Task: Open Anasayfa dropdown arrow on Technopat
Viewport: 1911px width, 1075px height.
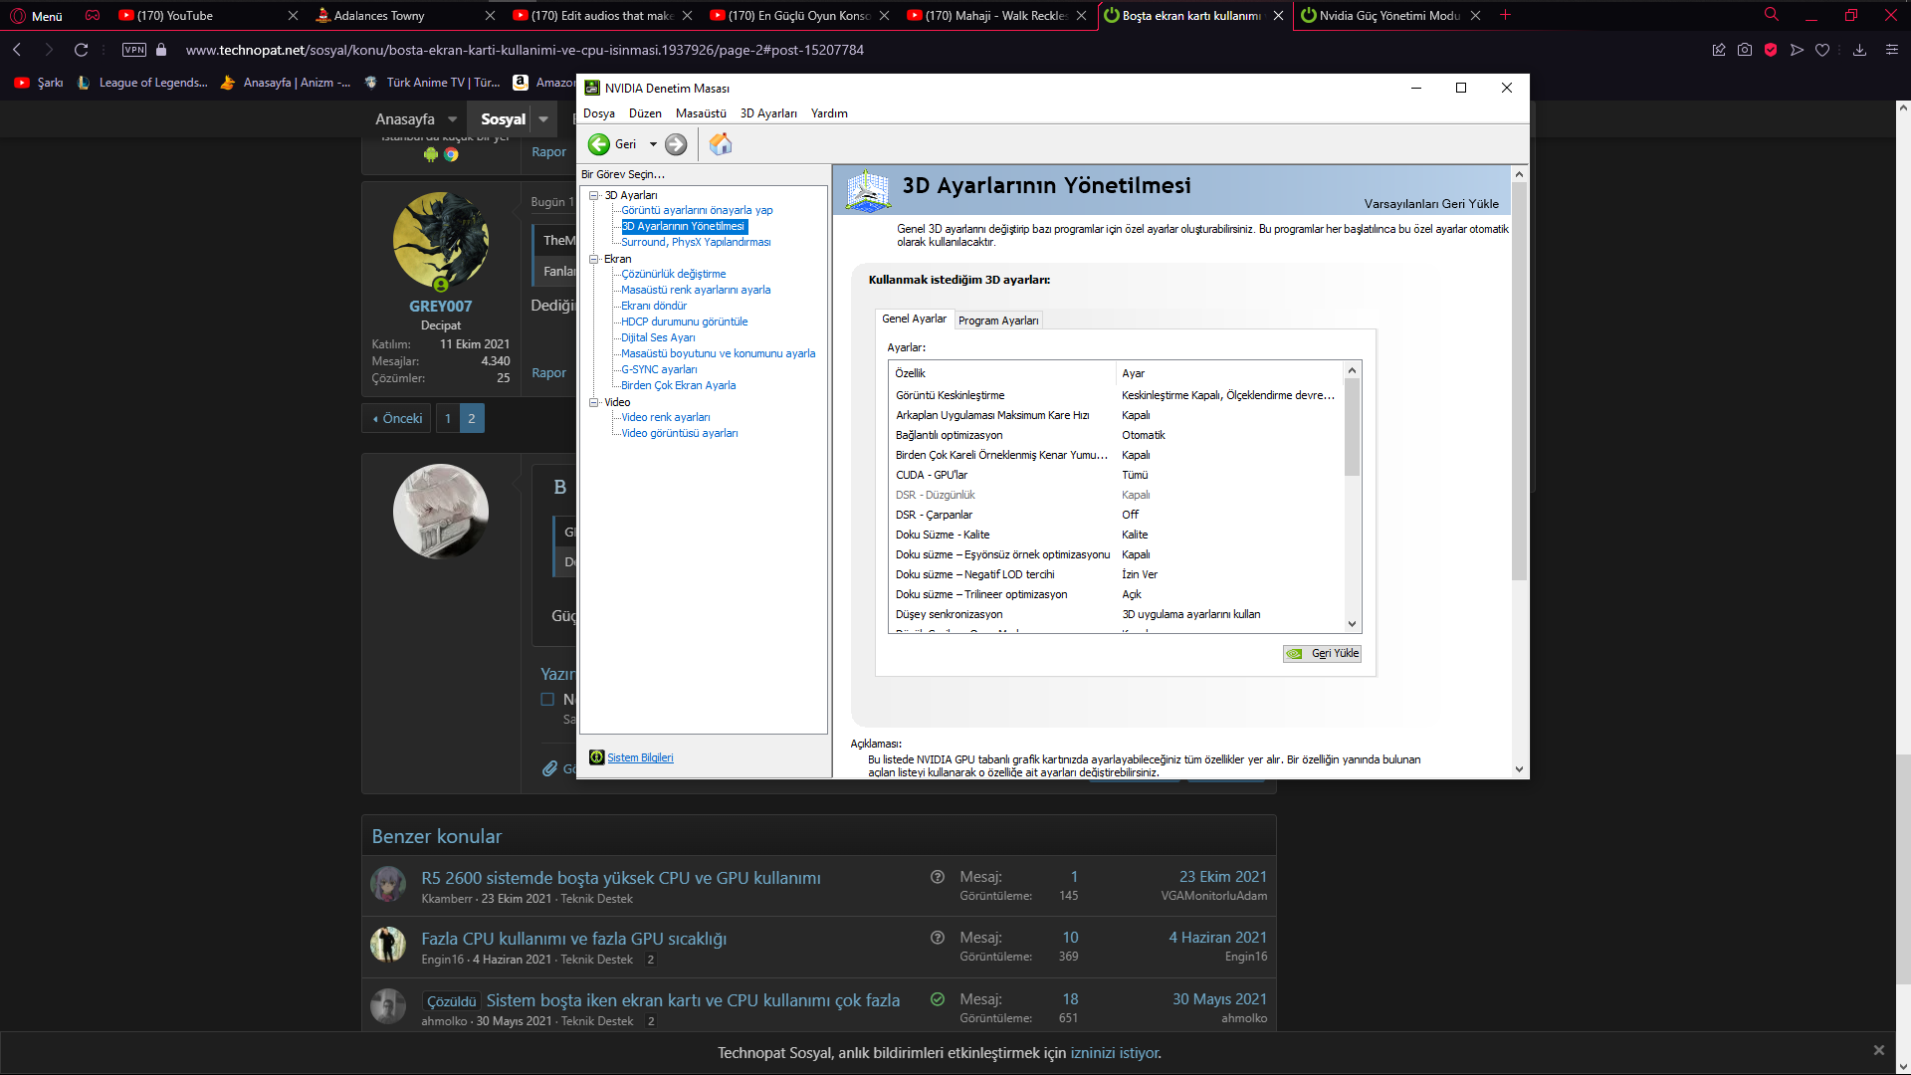Action: tap(452, 119)
